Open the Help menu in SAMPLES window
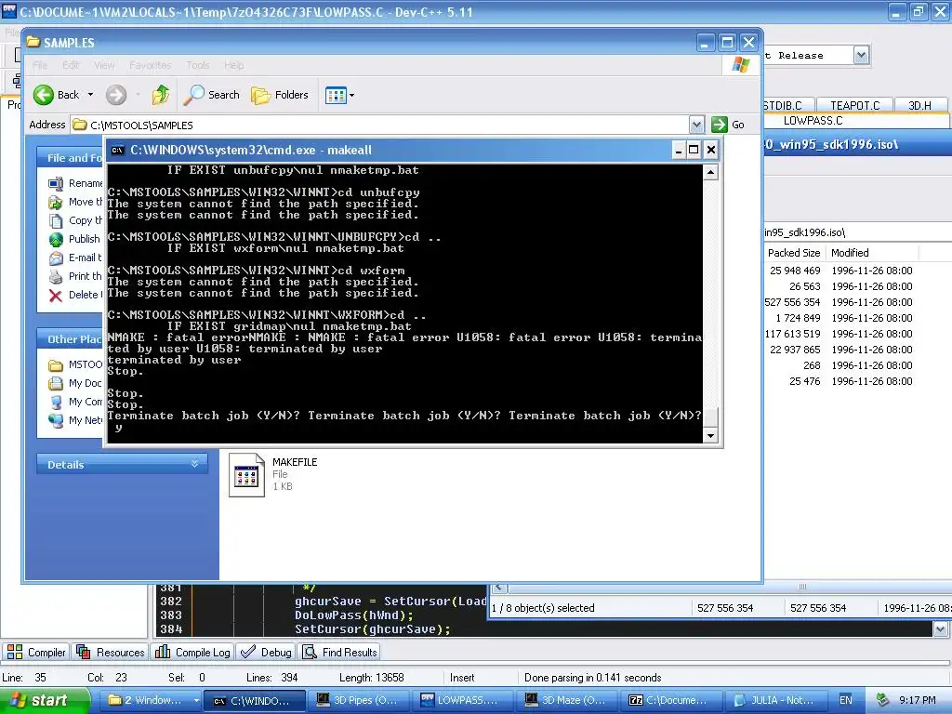 point(233,65)
